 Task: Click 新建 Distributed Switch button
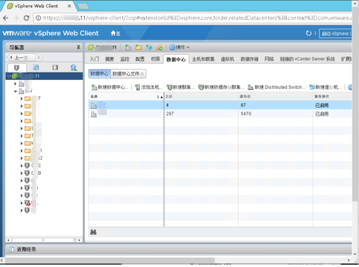point(276,87)
